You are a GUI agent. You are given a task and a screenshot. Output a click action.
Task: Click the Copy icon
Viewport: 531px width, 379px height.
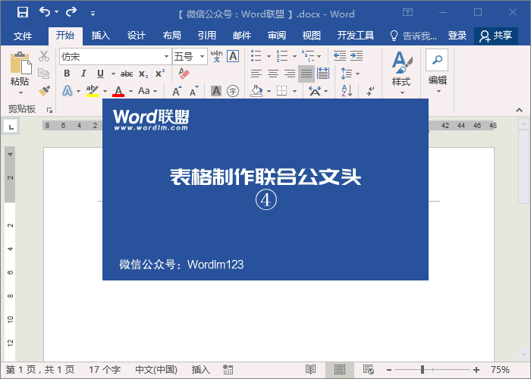click(44, 73)
